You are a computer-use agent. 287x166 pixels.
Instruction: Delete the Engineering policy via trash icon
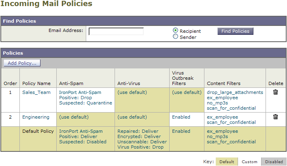click(x=276, y=117)
